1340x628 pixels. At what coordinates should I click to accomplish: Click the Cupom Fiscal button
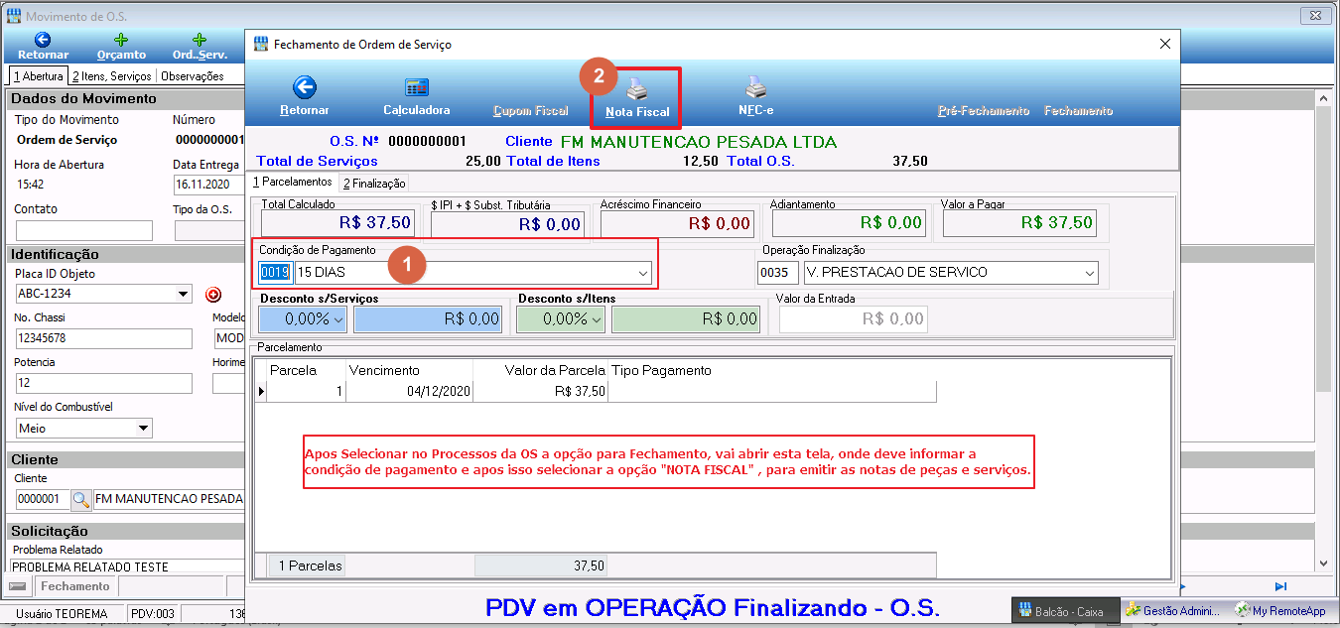click(531, 111)
